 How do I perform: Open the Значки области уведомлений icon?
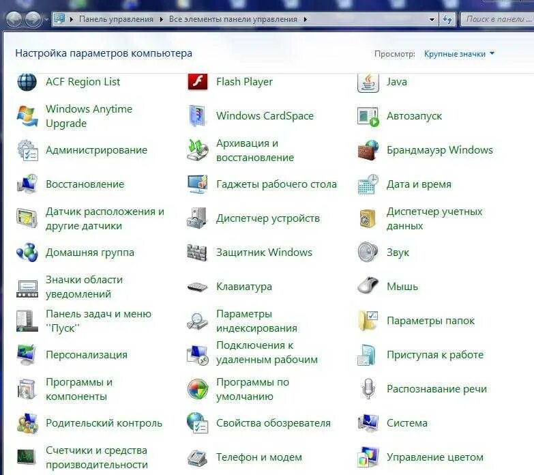tap(27, 288)
